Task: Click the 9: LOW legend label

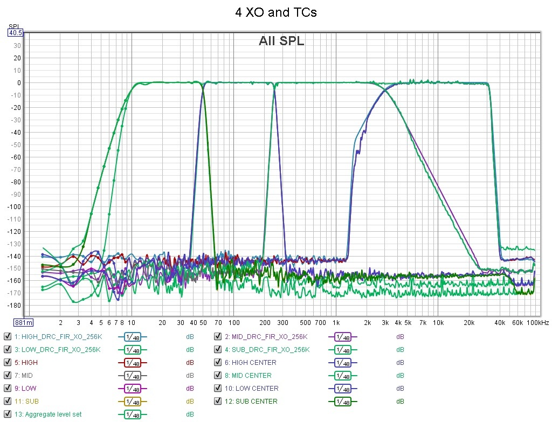Action: pyautogui.click(x=25, y=388)
